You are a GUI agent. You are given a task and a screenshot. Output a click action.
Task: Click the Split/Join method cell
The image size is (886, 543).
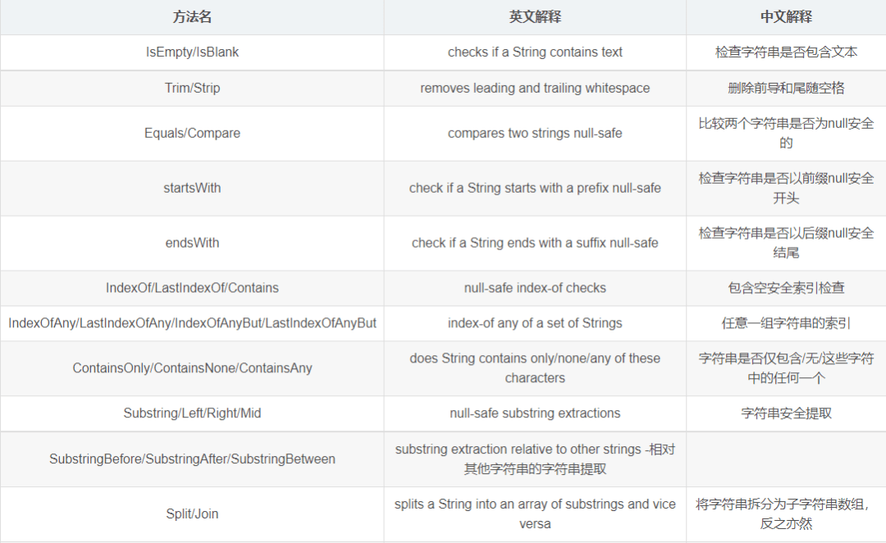point(192,514)
